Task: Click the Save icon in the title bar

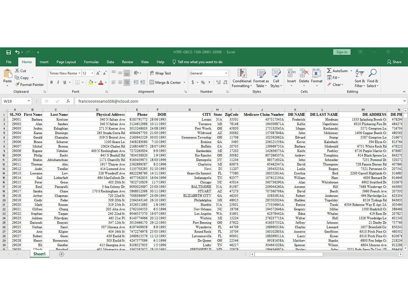Action: click(9, 52)
